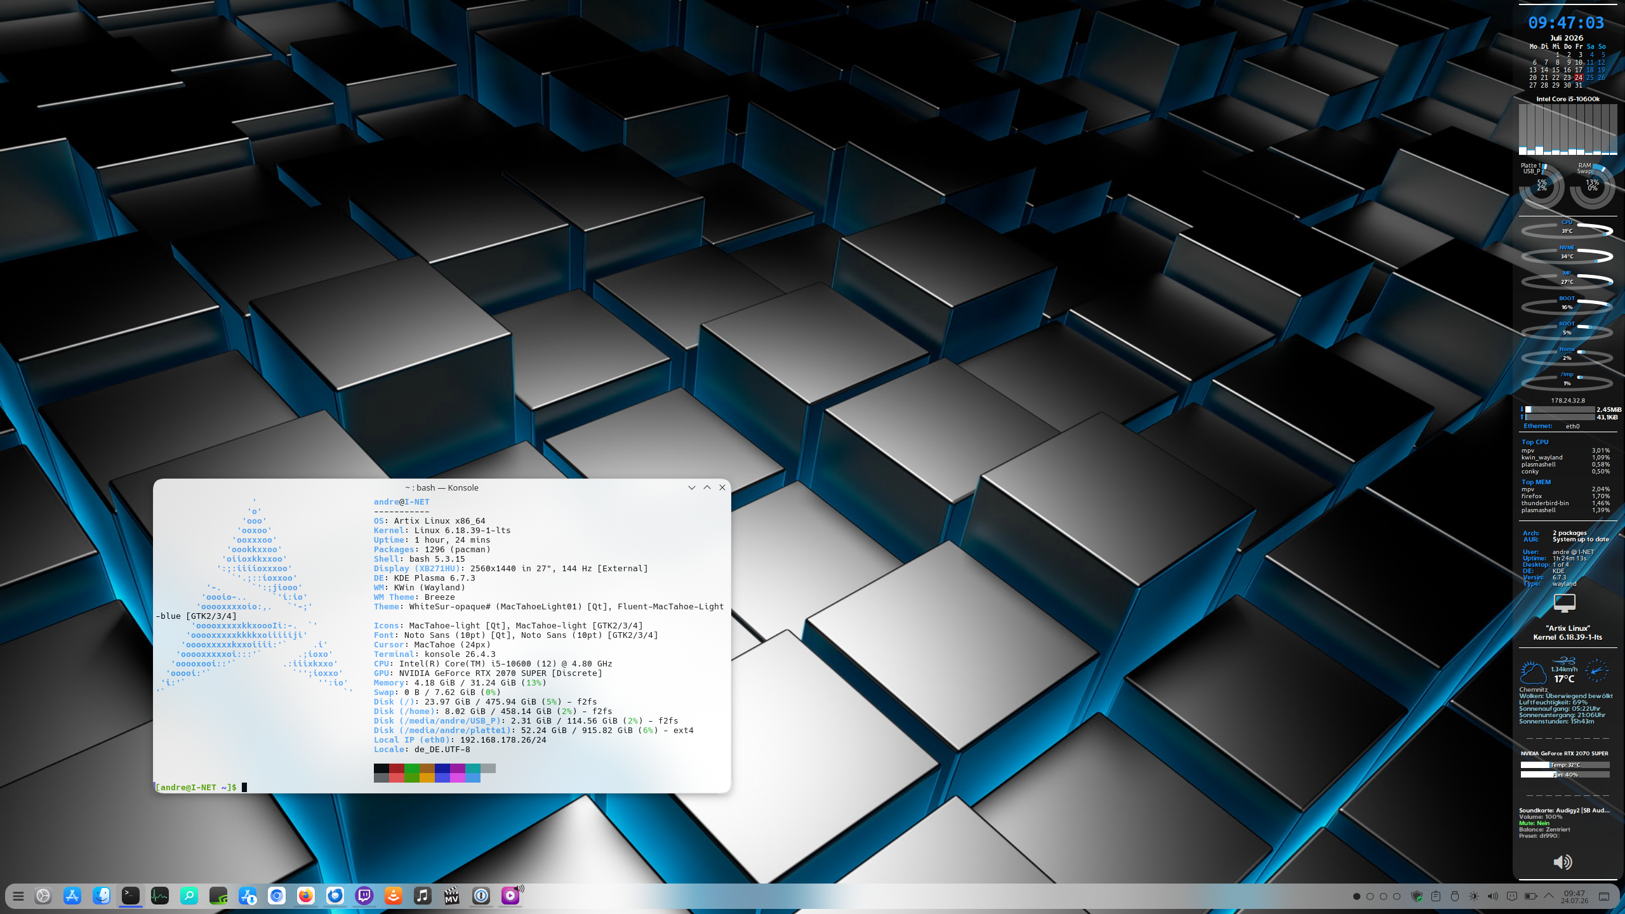Click the "Chemnitz" weather location label
This screenshot has width=1625, height=914.
tap(1534, 689)
